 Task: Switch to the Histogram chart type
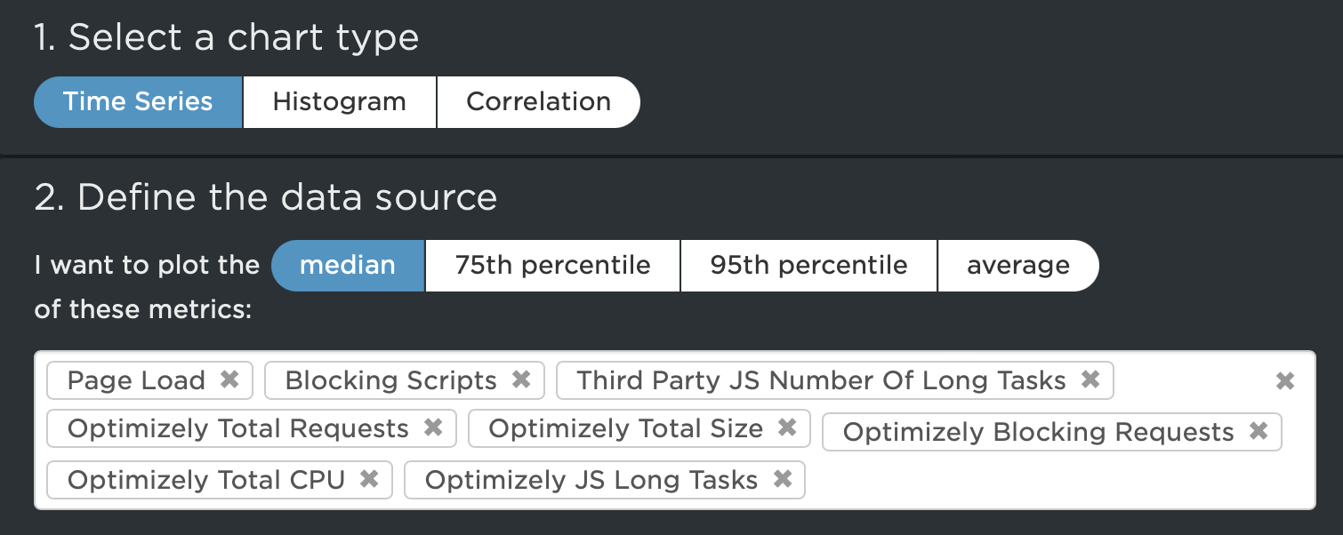tap(339, 101)
